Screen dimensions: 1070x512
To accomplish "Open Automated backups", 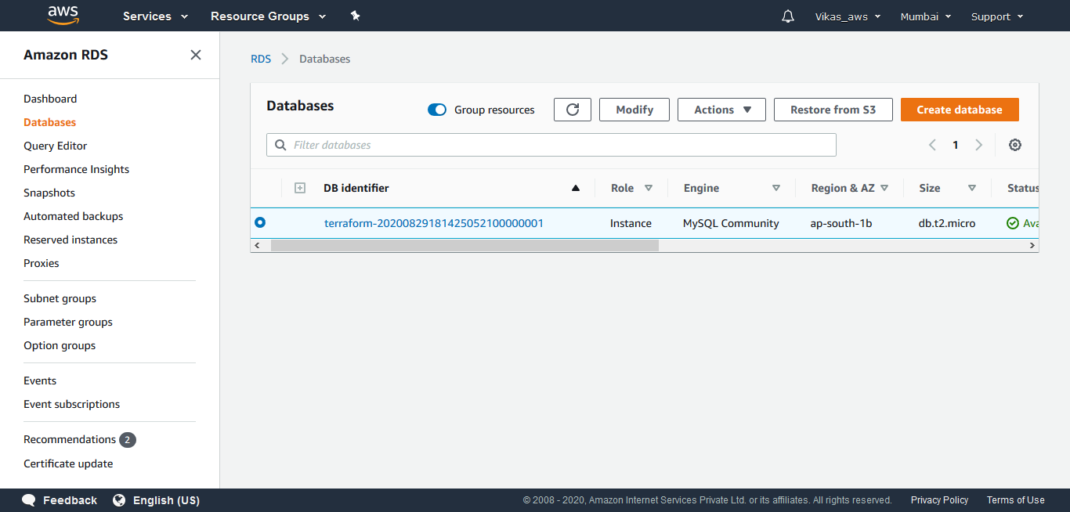I will coord(73,216).
